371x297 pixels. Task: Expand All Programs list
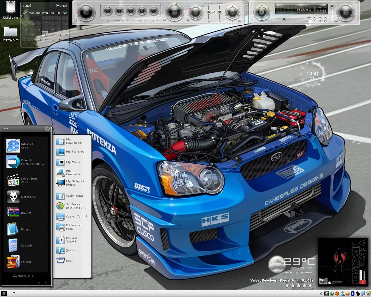[x=23, y=276]
